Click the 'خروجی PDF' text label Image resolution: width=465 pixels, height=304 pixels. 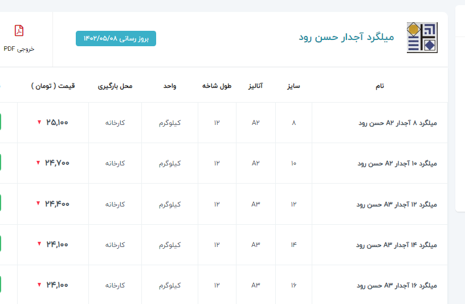click(x=19, y=49)
